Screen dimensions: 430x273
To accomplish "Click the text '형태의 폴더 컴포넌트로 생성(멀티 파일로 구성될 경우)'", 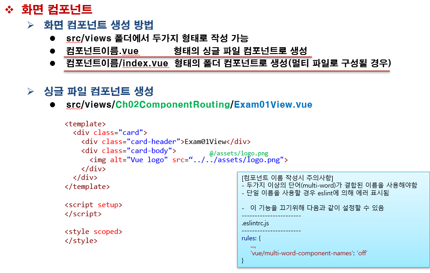I will tap(283, 63).
